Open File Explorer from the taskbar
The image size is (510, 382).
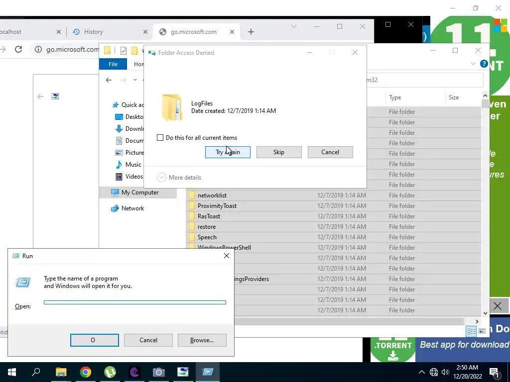coord(61,372)
